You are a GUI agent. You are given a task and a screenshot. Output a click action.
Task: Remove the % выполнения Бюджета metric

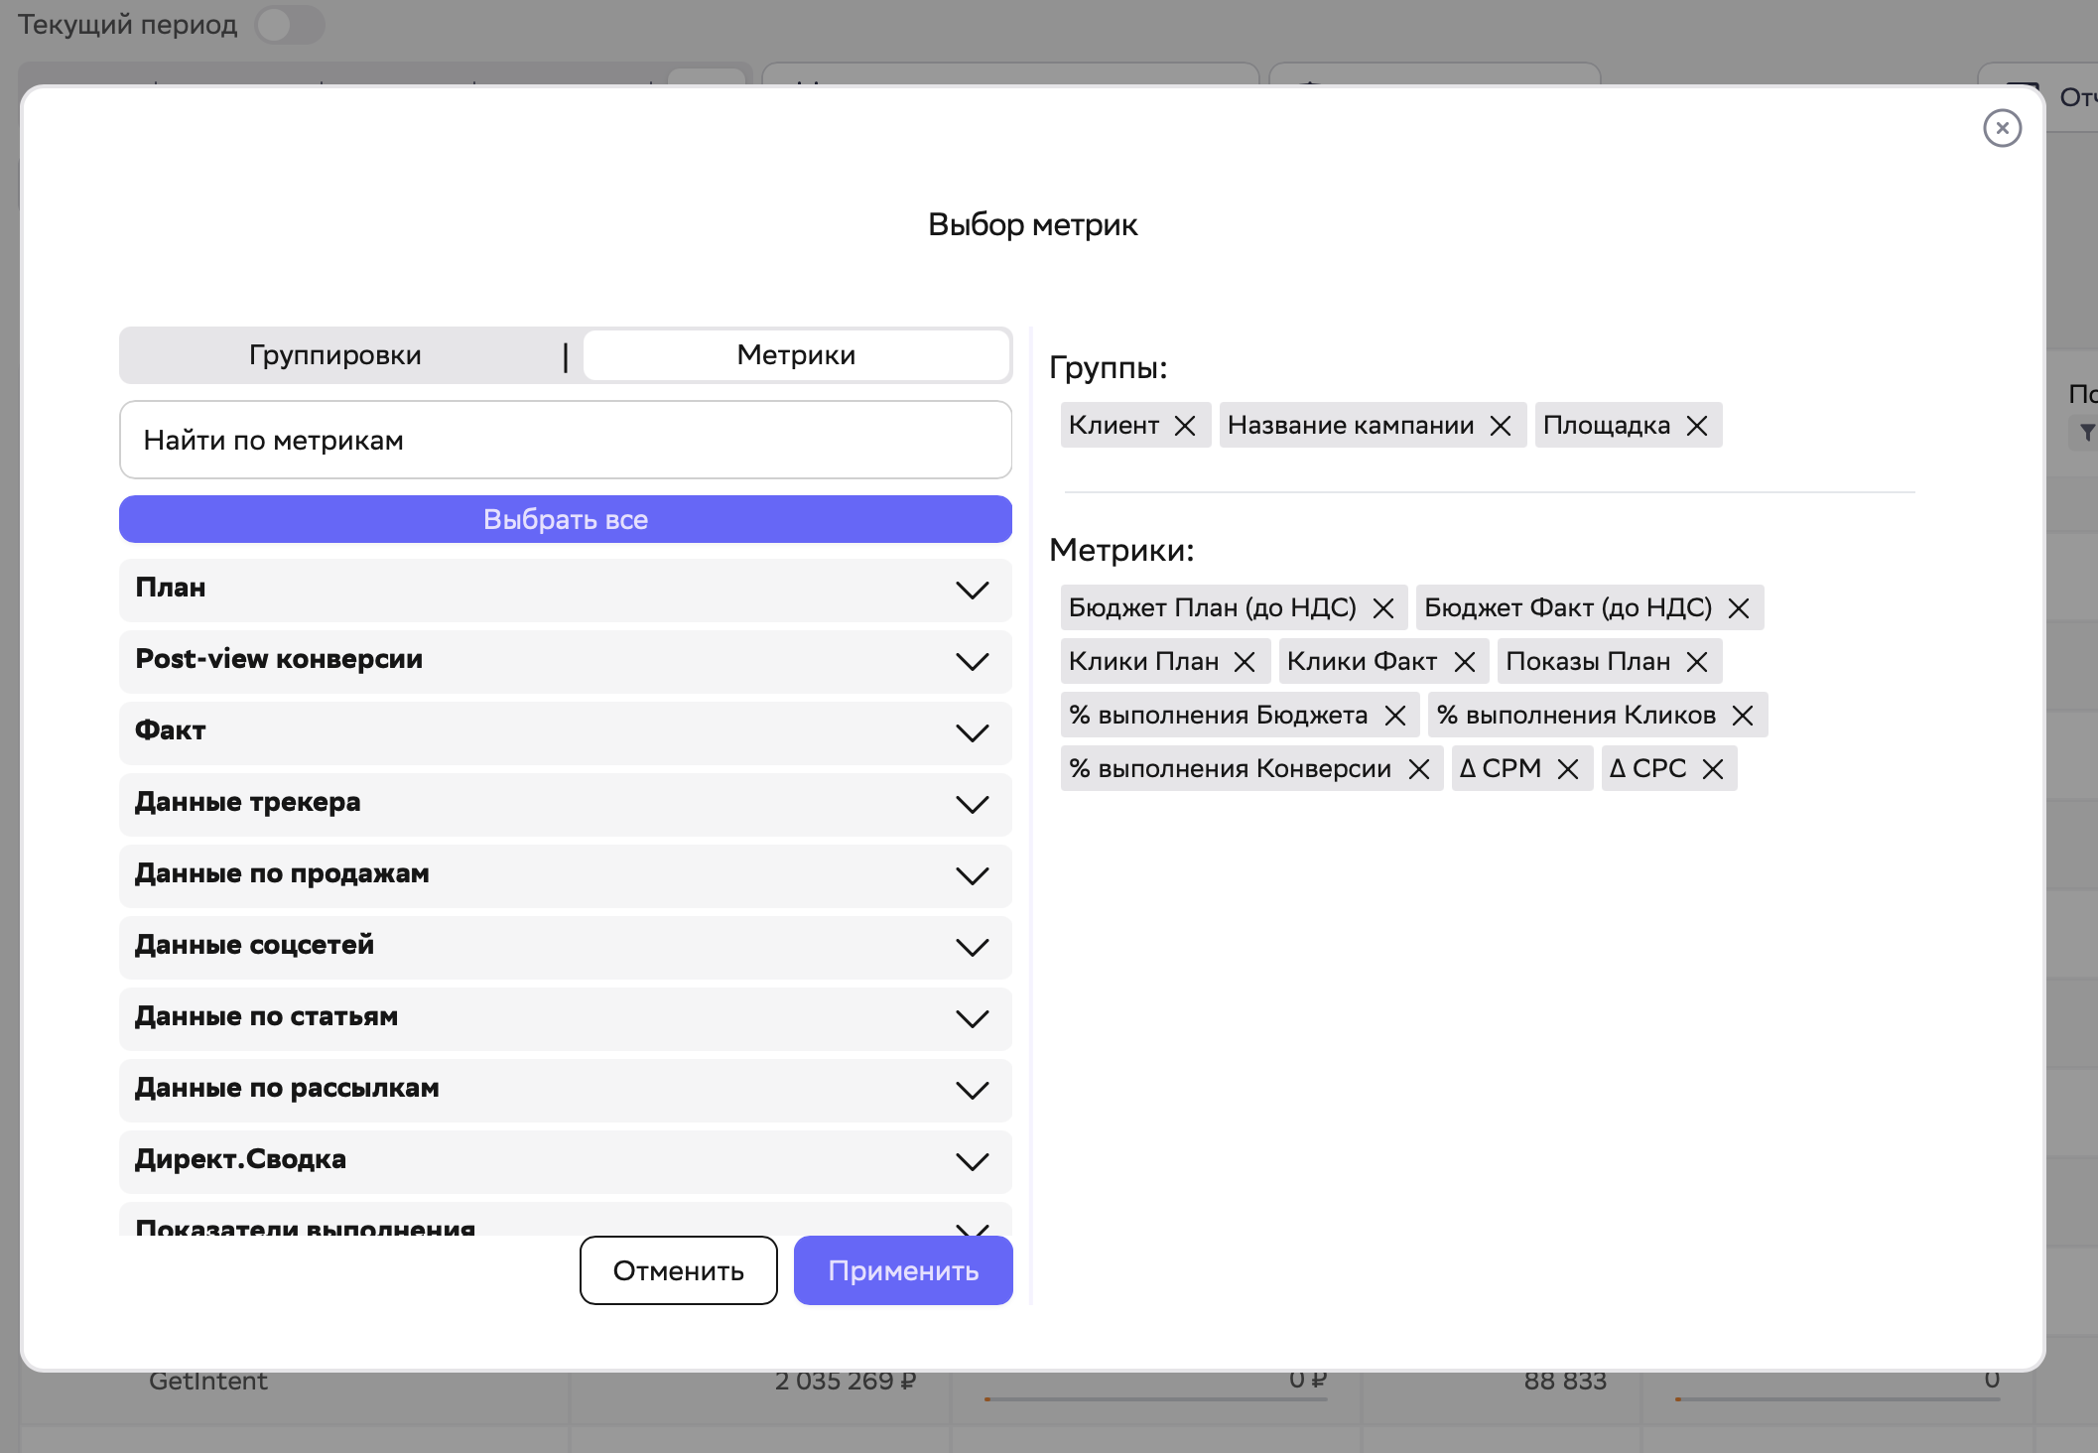tap(1395, 715)
